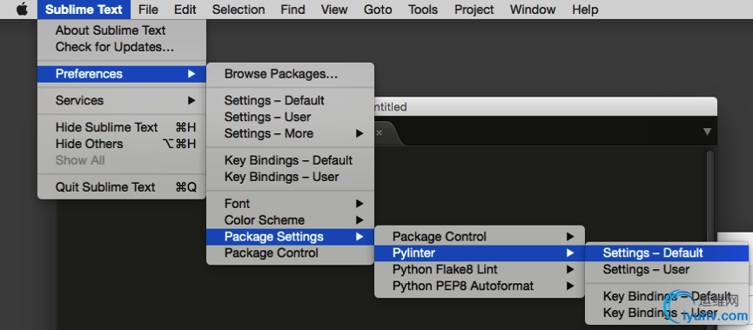The image size is (753, 330).
Task: Open Pylinter Settings – Default
Action: [x=667, y=253]
